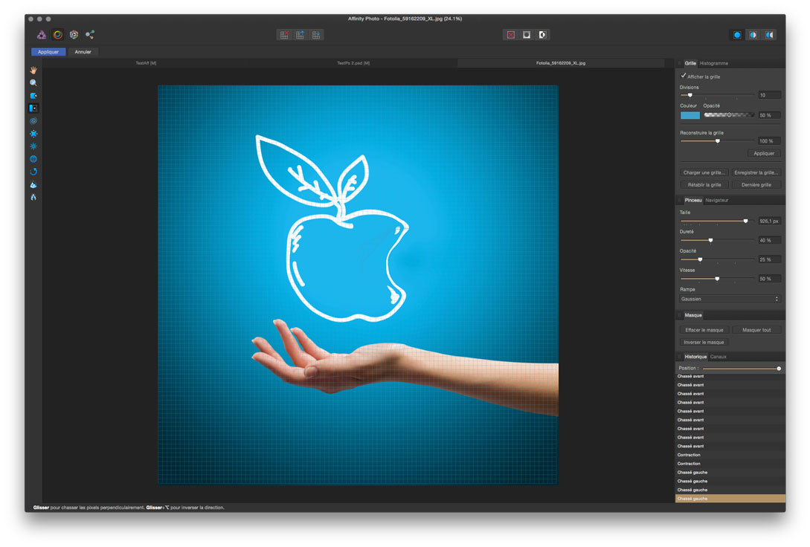This screenshot has width=810, height=547.
Task: Click Masquer tout button
Action: click(756, 330)
